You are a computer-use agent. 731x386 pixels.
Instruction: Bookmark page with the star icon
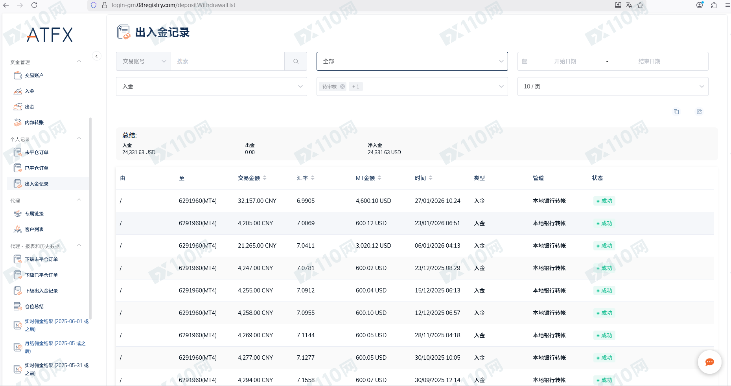coord(640,5)
